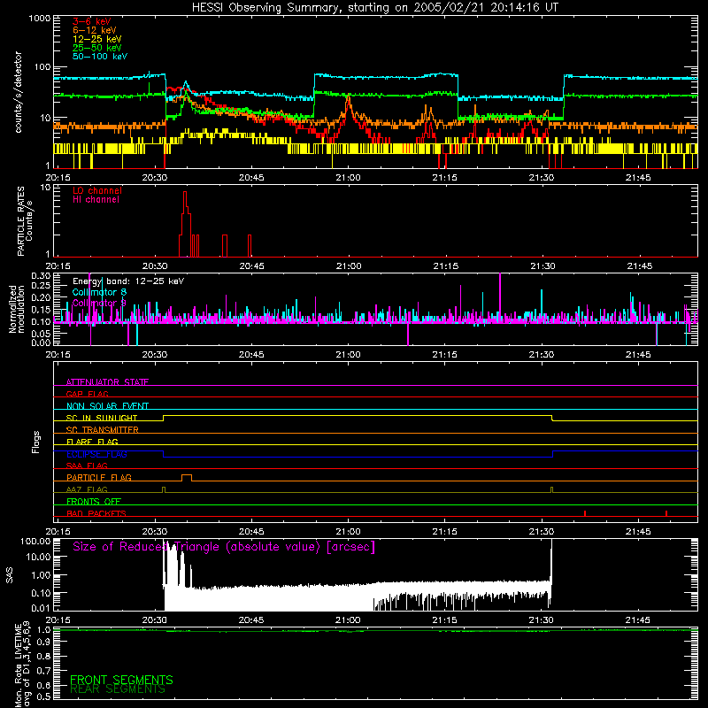Click the BAD_PACKETS flag label

[x=96, y=513]
